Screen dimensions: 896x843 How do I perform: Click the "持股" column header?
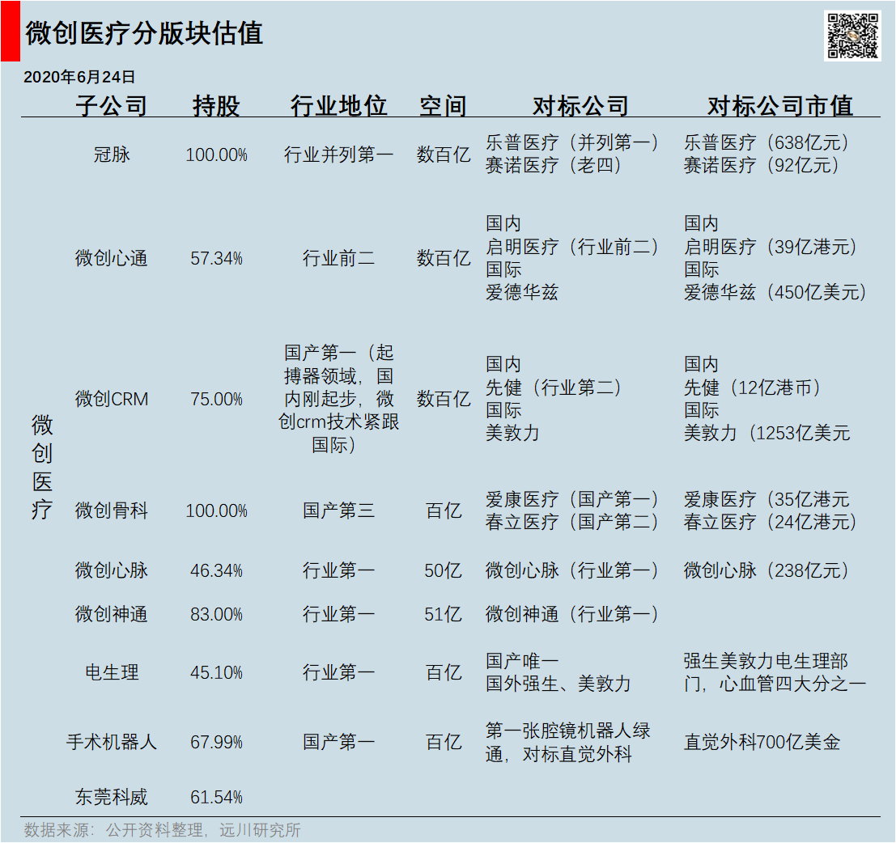(216, 106)
